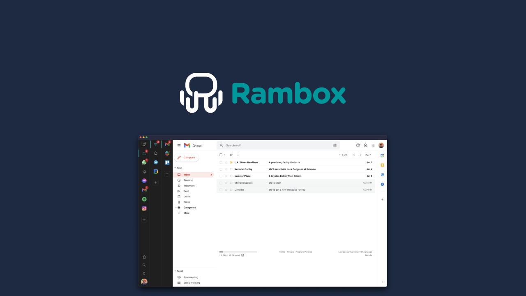This screenshot has height=296, width=526.
Task: Open Google Calendar in the right side panel
Action: (381, 155)
